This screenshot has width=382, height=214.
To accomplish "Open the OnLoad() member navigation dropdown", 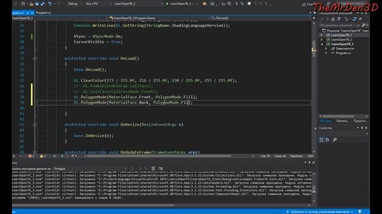I will 261,18.
